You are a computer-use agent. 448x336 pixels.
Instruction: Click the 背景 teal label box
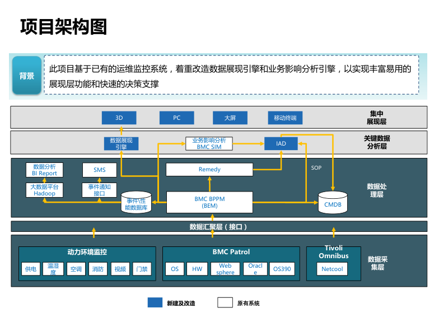[x=27, y=75]
